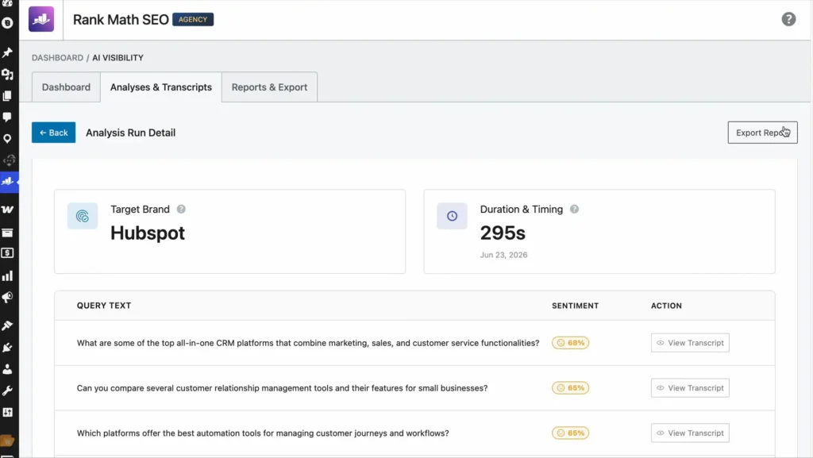
Task: Click the ACTION column header
Action: tap(666, 306)
